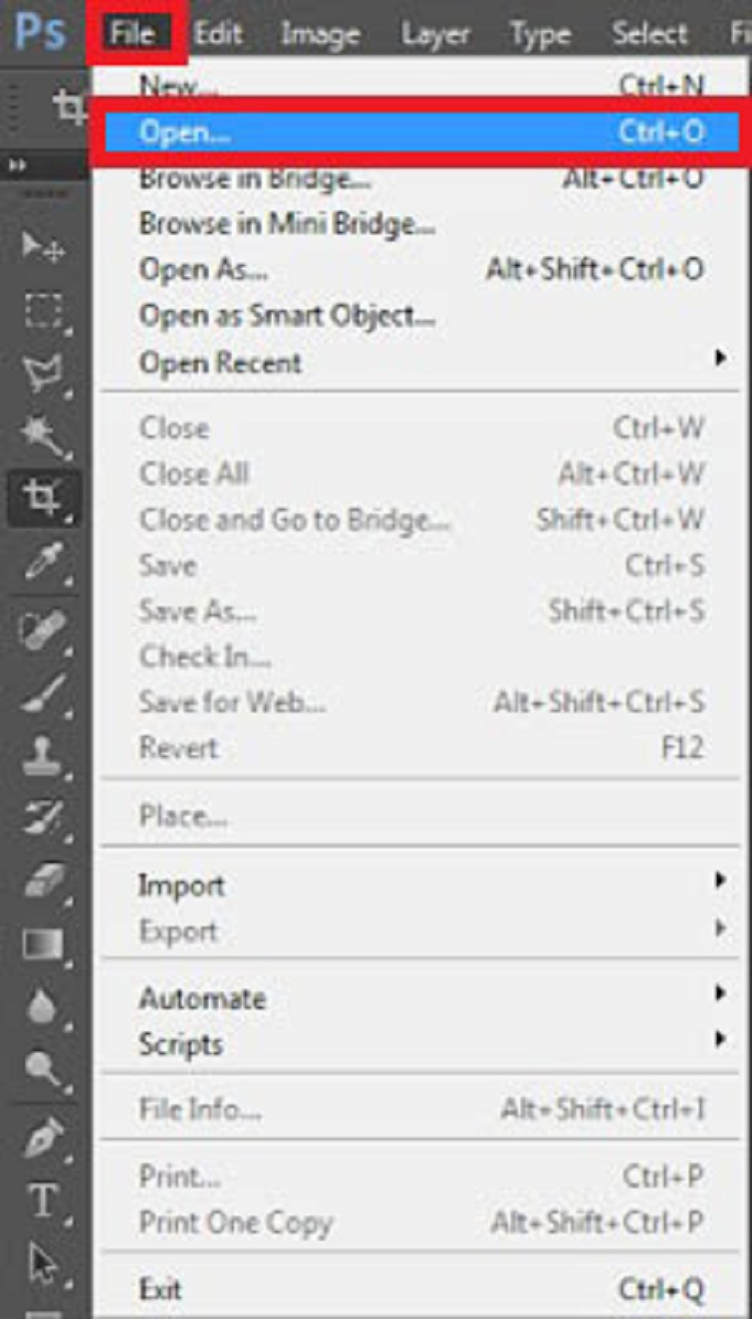Click Exit to quit Photoshop
752x1319 pixels.
[160, 1290]
